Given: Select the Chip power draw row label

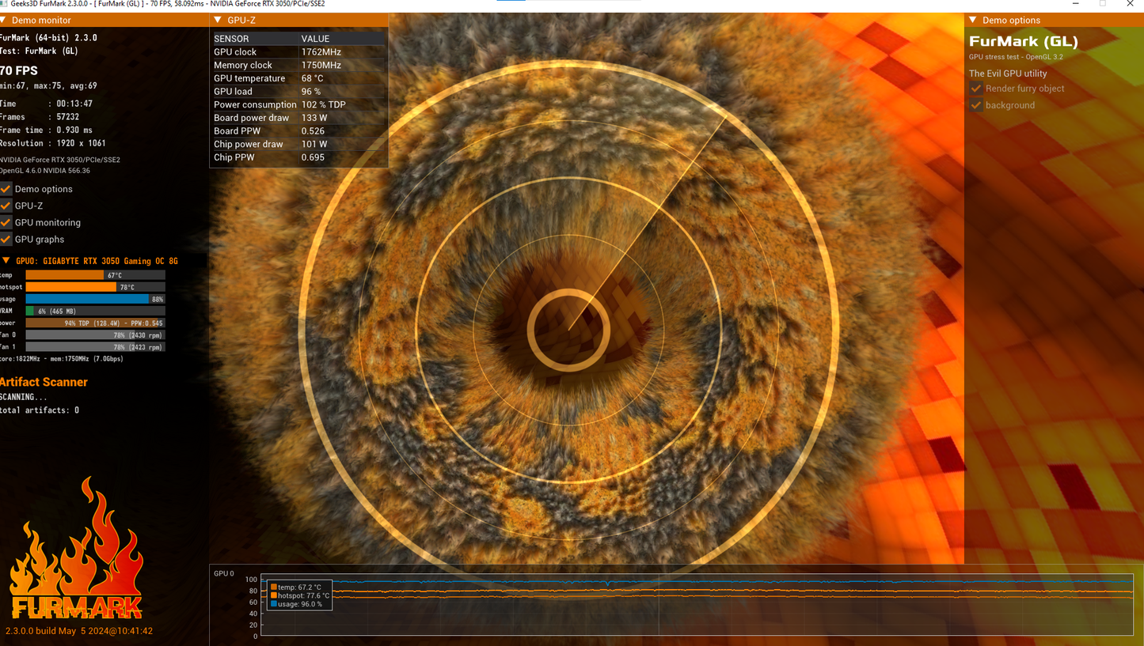Looking at the screenshot, I should click(x=248, y=144).
